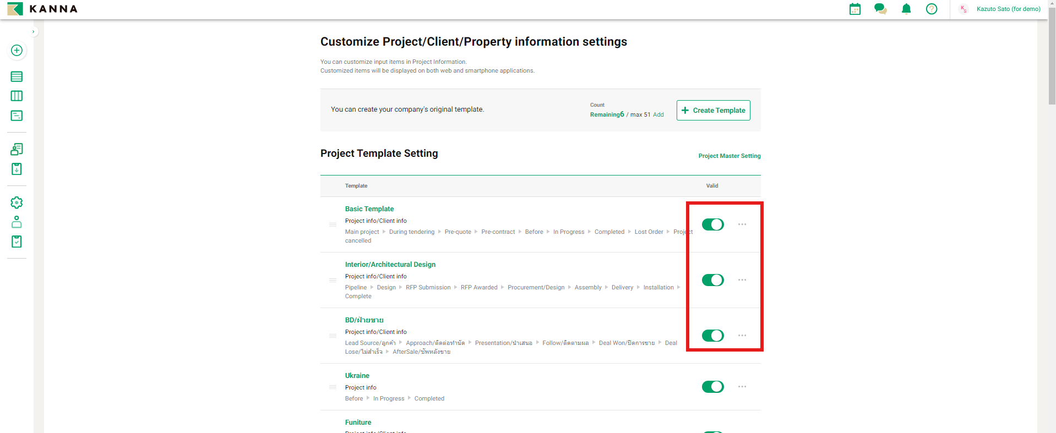This screenshot has height=433, width=1056.
Task: Click the Create Template button
Action: coord(713,110)
